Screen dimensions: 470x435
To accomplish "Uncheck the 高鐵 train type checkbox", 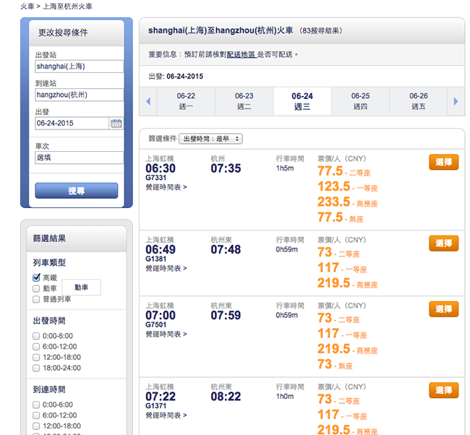I will (36, 277).
